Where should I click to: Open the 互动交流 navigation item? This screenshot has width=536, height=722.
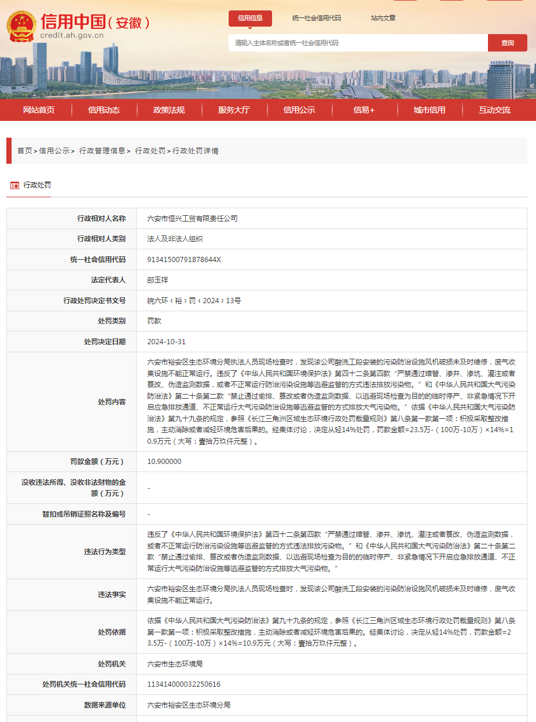pos(494,110)
